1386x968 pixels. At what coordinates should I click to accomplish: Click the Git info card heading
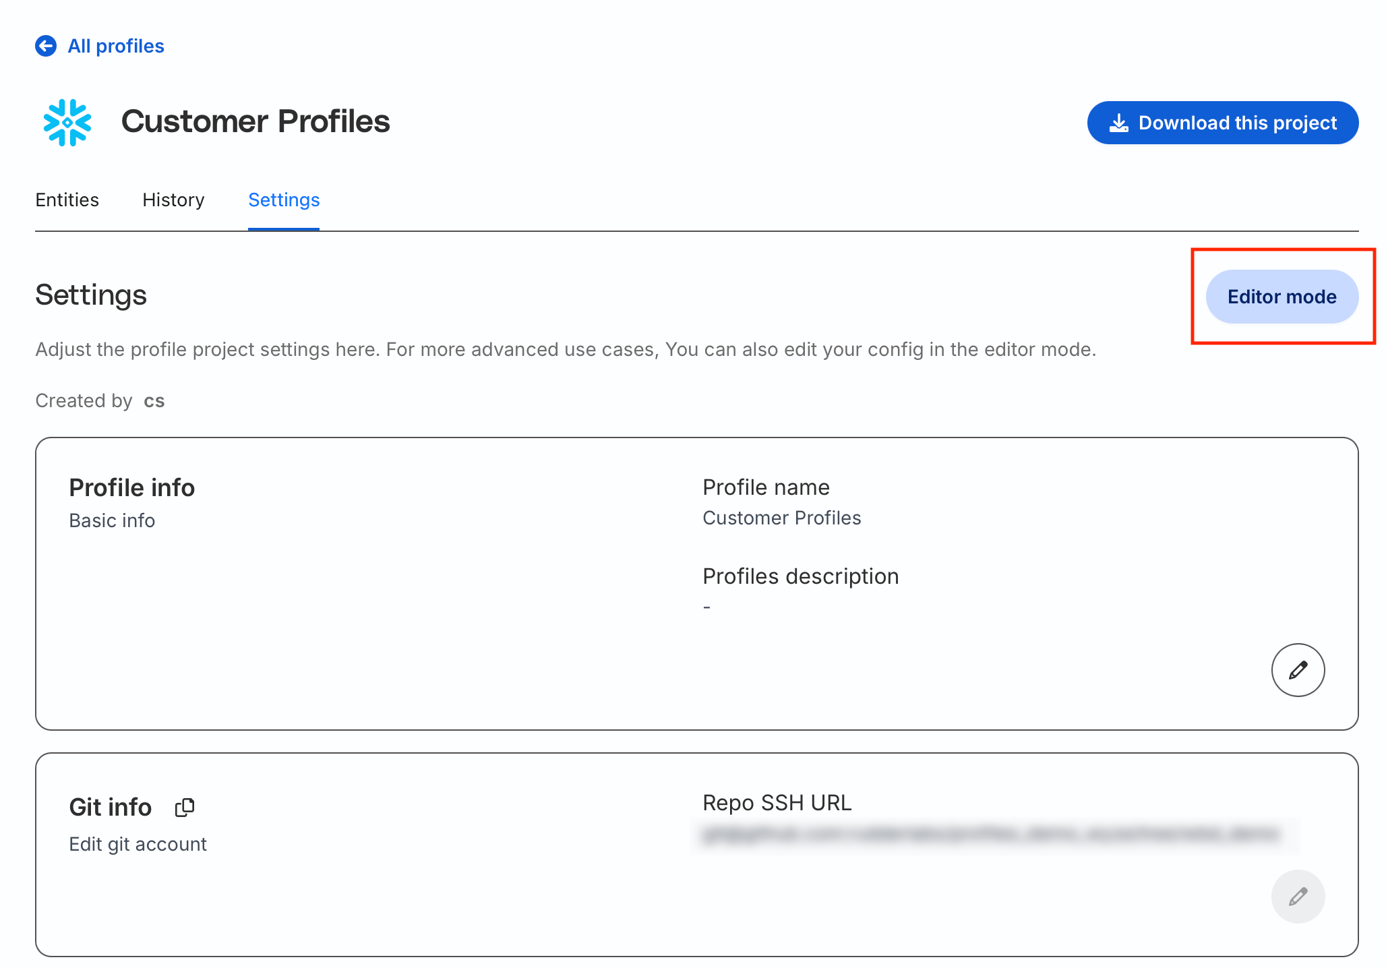(111, 807)
